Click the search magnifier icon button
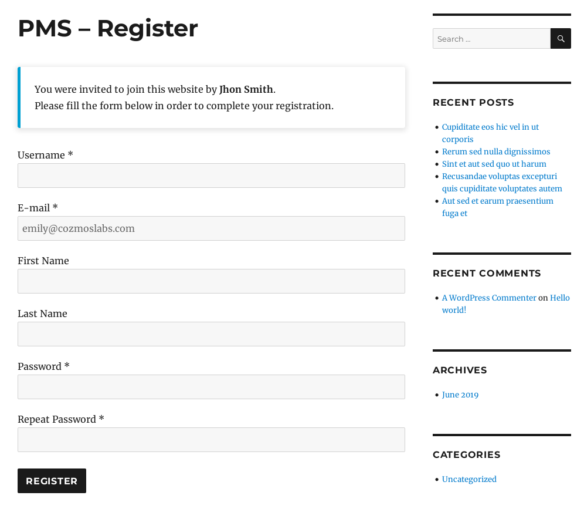This screenshot has height=509, width=584. click(561, 38)
